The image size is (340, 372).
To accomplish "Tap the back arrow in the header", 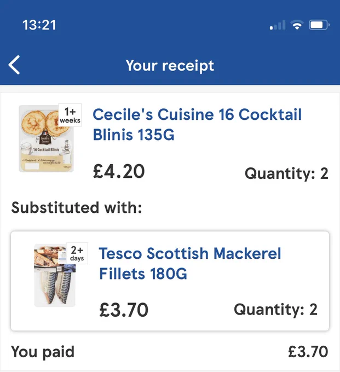I will (x=14, y=65).
